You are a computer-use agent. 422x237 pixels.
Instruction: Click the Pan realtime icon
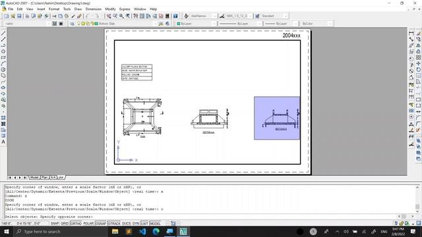pyautogui.click(x=109, y=16)
